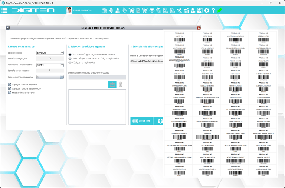The height and width of the screenshot is (188, 285).
Task: Open the hand receiving money icon
Action: [179, 10]
